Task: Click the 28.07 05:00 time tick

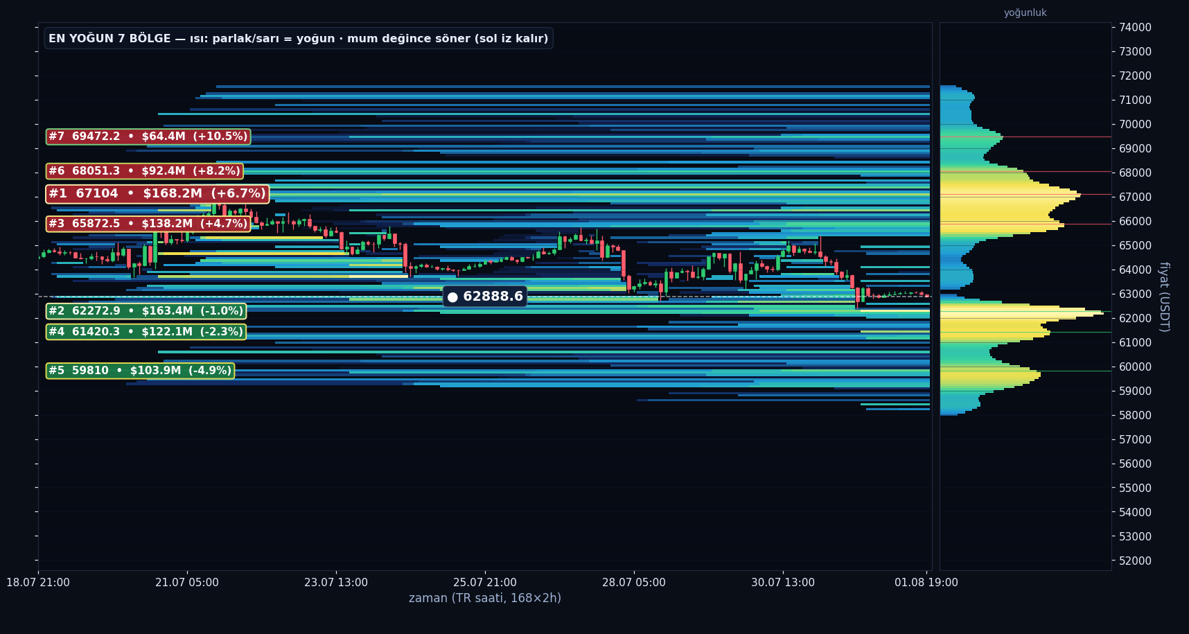Action: (634, 583)
